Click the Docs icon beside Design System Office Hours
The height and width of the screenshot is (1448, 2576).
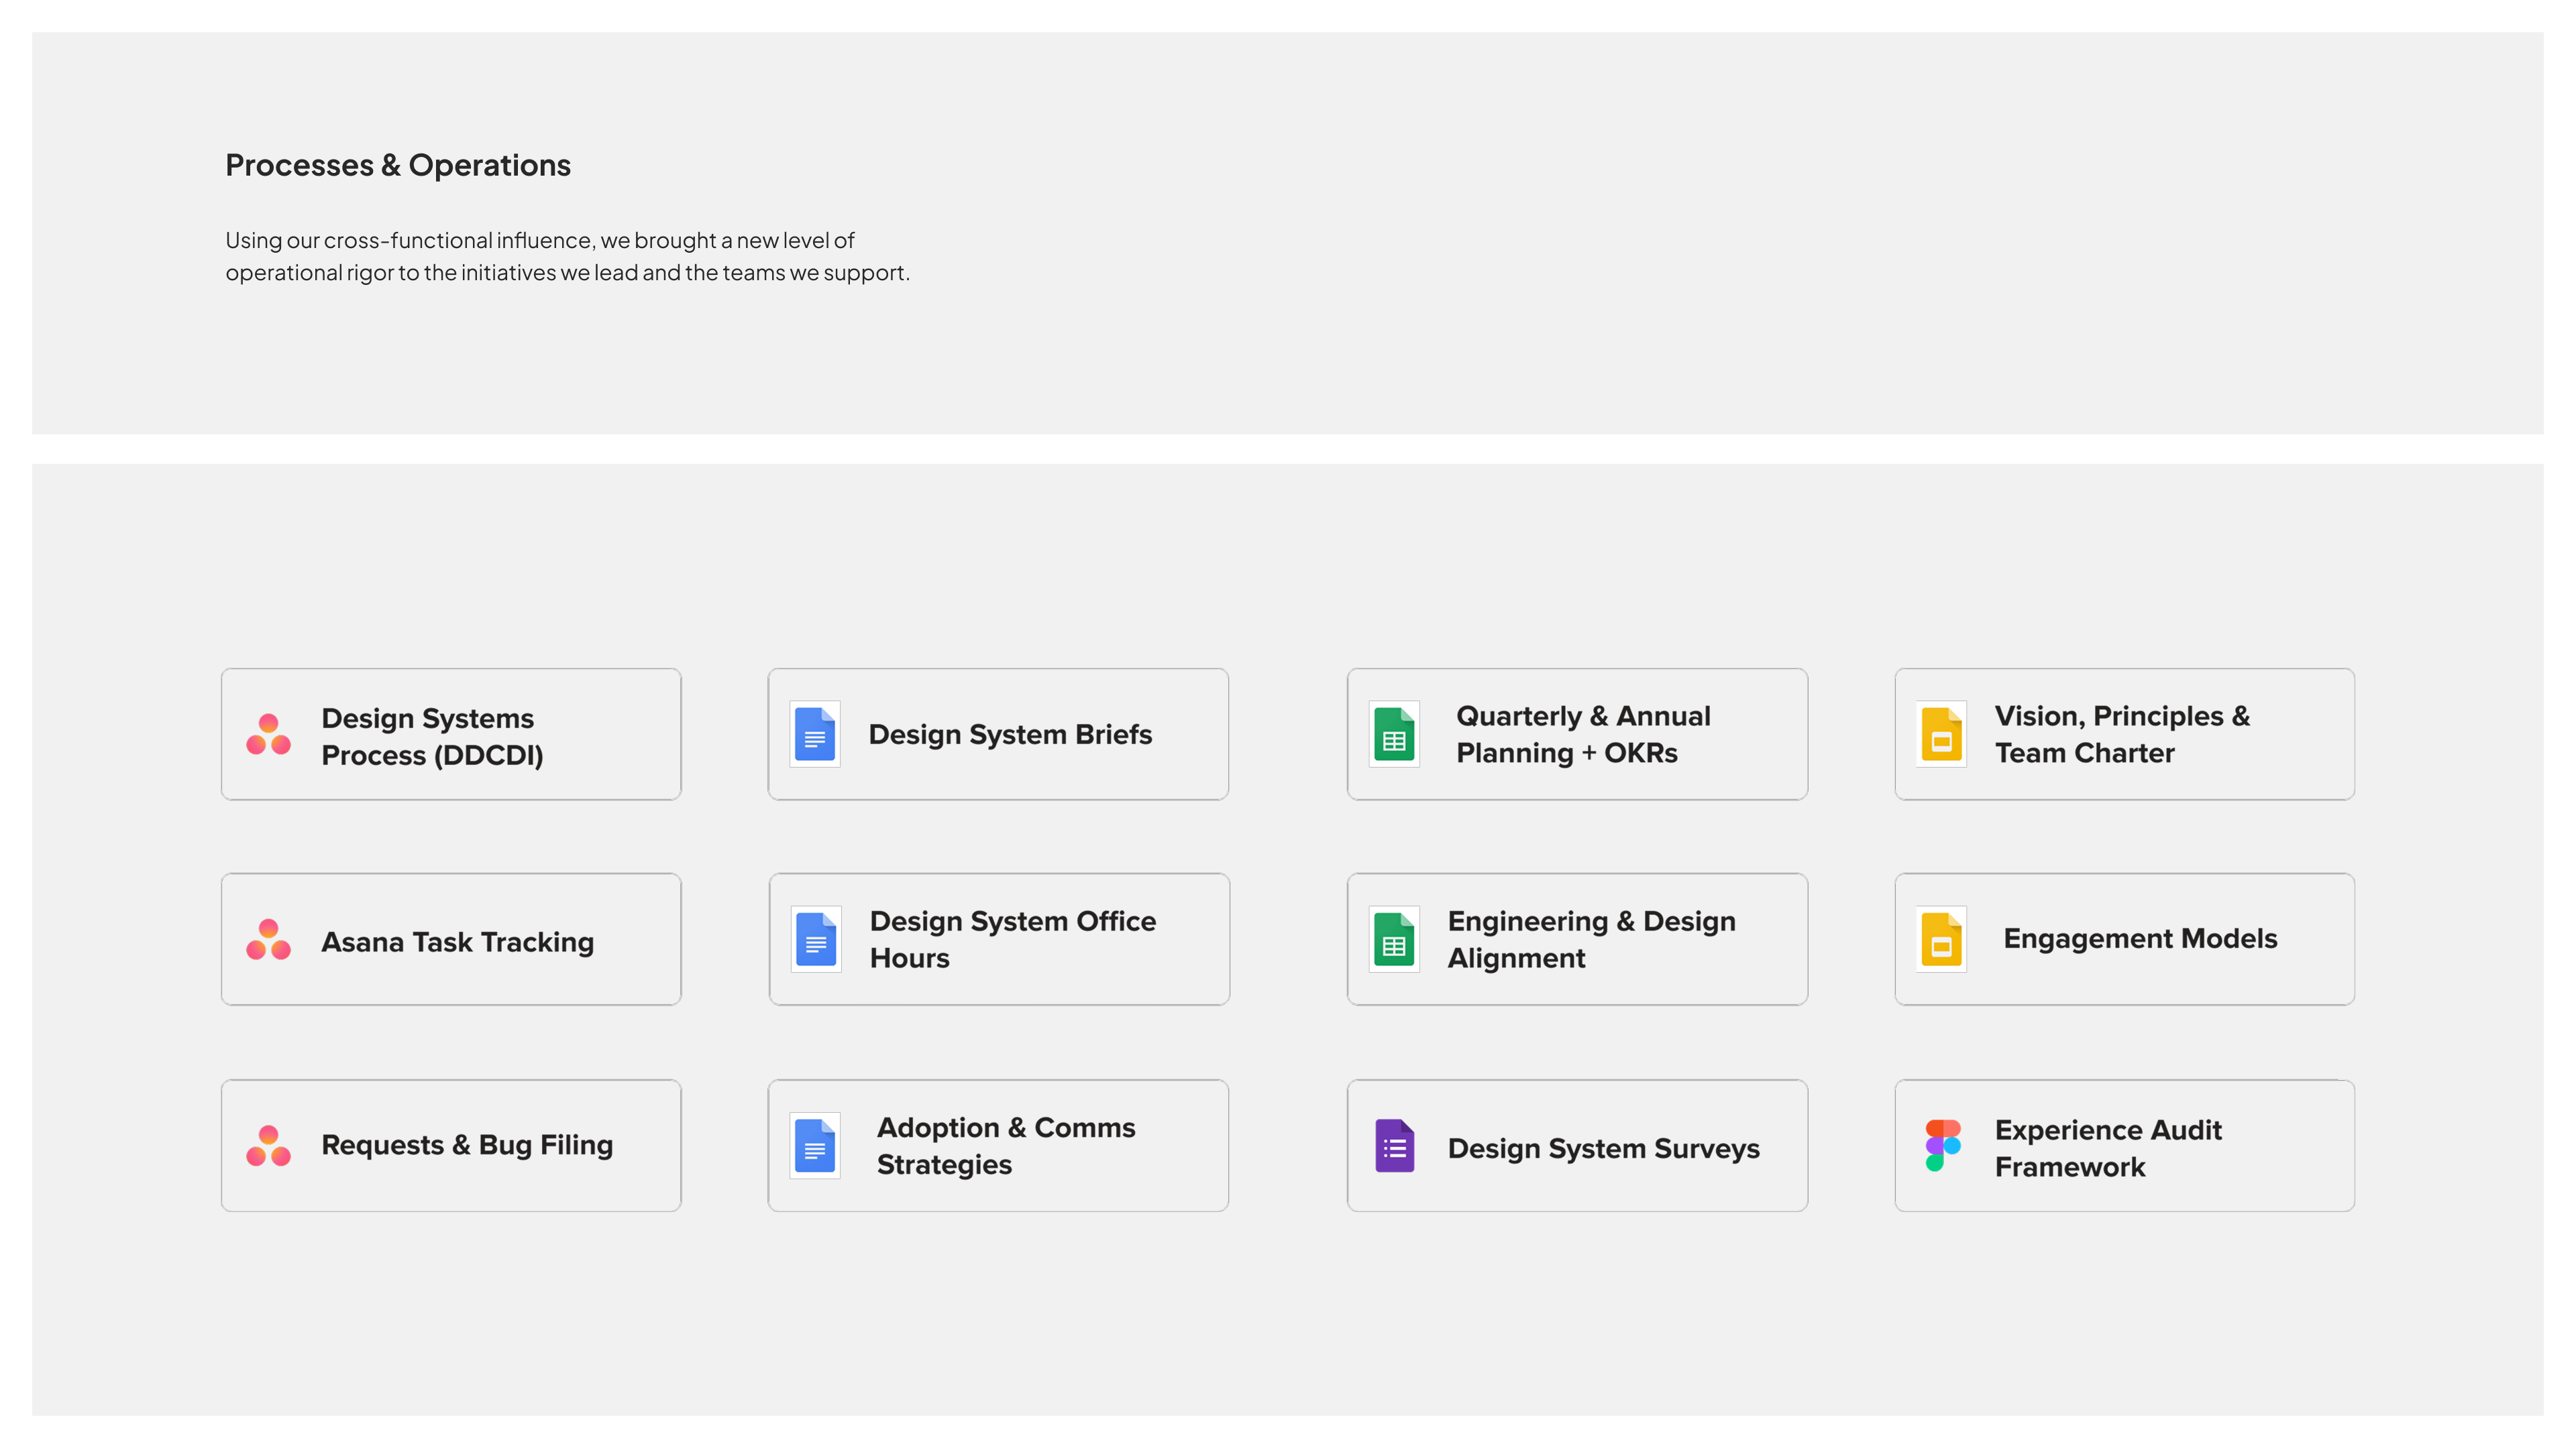[816, 939]
